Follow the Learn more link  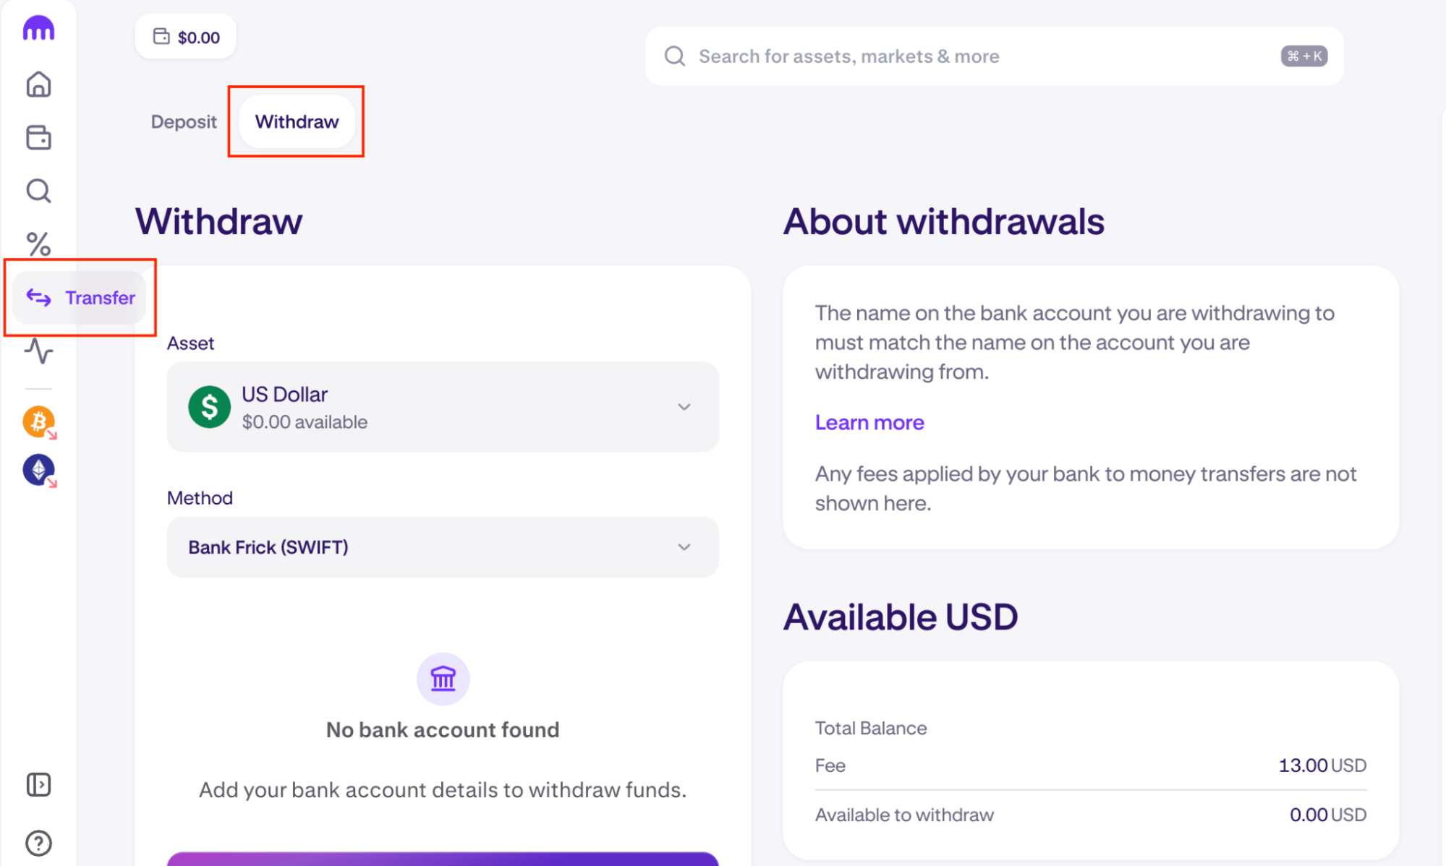click(x=869, y=422)
